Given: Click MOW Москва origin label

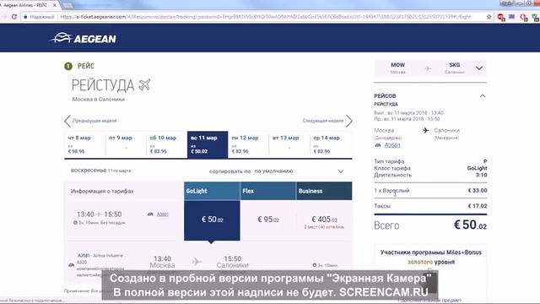Looking at the screenshot, I should click(x=397, y=68).
